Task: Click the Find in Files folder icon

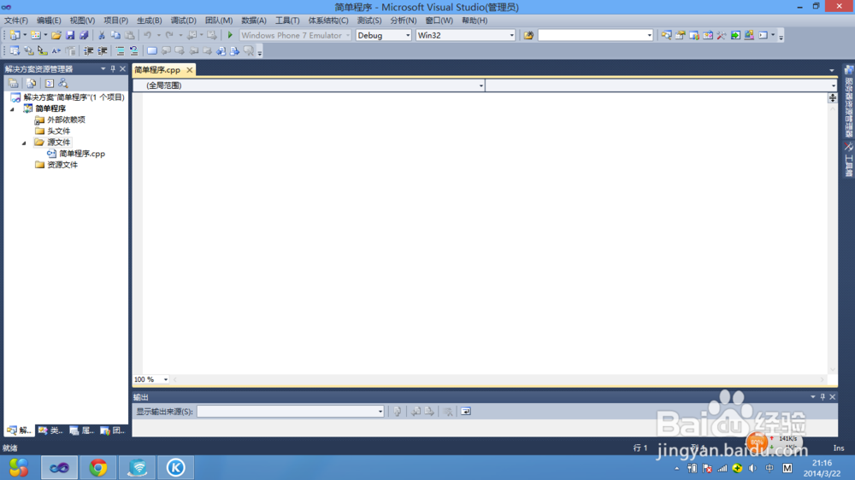Action: point(528,35)
